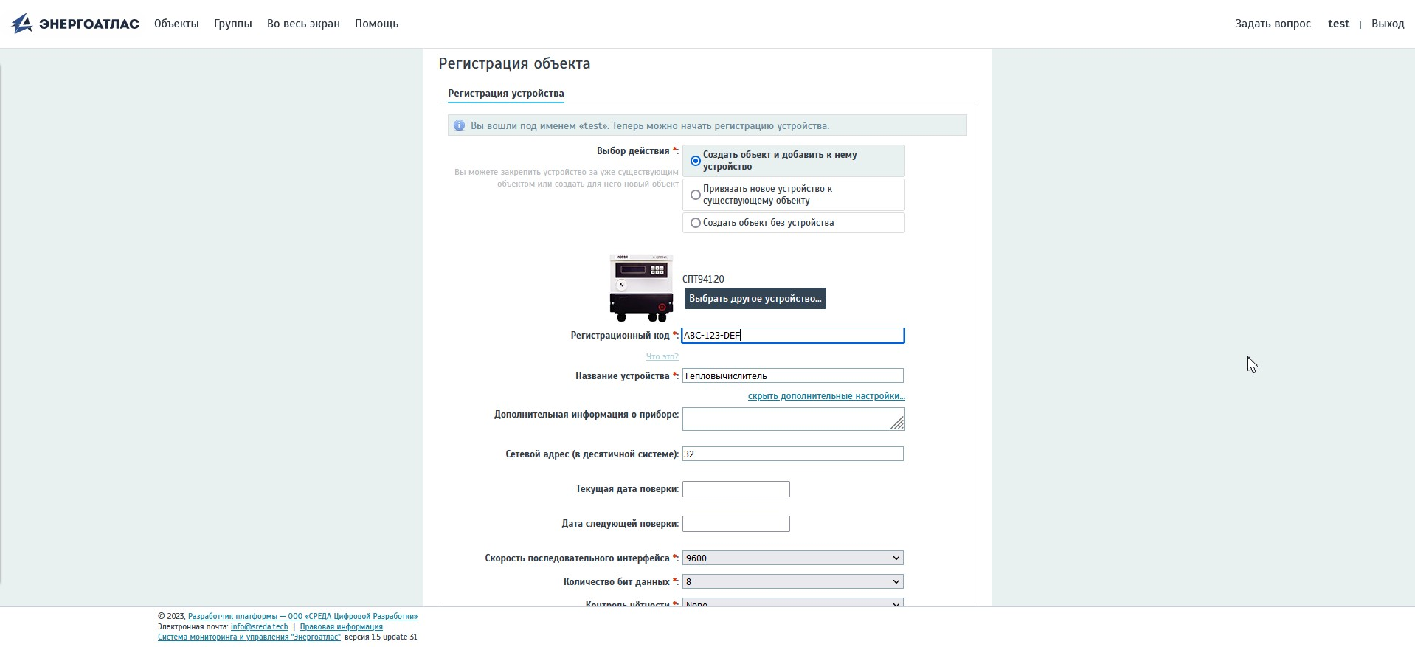Switch to Во весь экран mode
This screenshot has height=647, width=1415.
point(303,24)
